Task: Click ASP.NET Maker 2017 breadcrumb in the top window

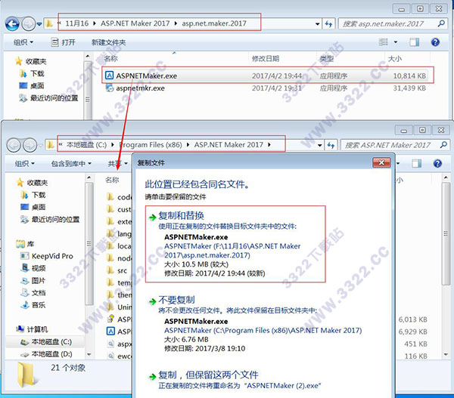Action: tap(135, 23)
